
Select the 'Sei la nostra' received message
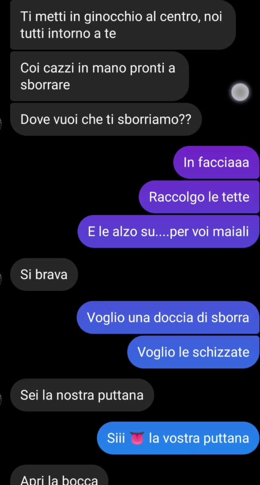coord(82,395)
